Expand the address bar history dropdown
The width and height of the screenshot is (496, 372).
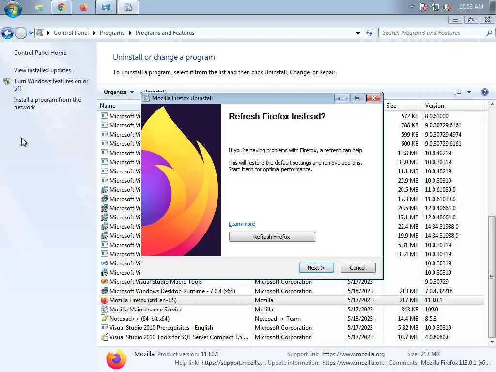pyautogui.click(x=358, y=33)
